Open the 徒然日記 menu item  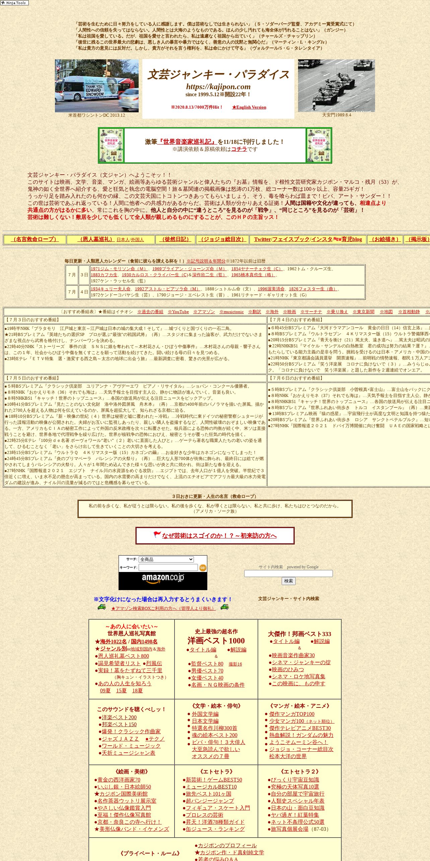click(x=175, y=239)
